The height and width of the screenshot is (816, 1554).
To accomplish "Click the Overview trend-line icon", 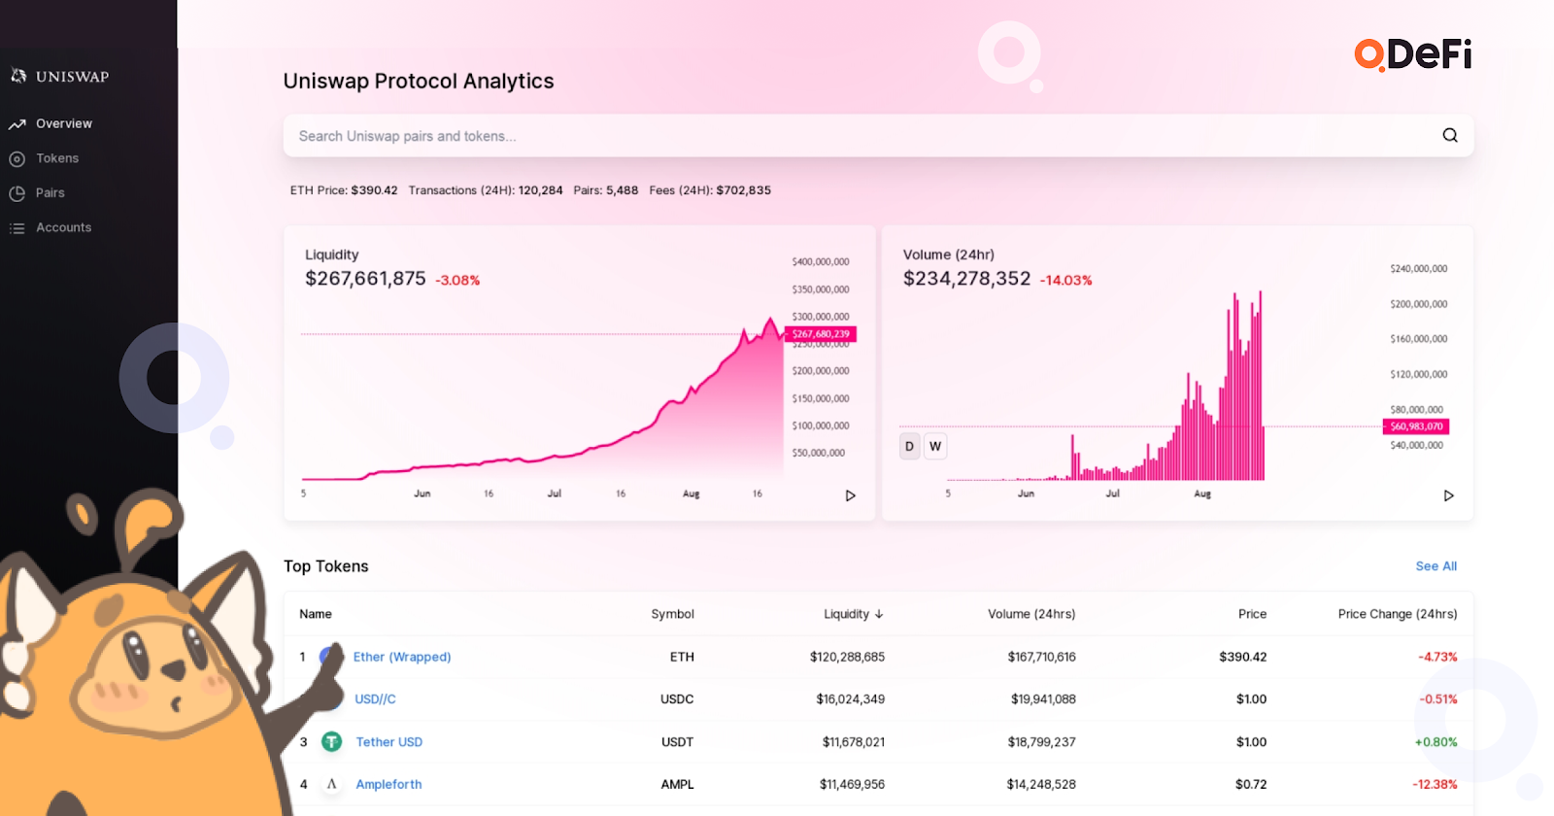I will pos(17,124).
